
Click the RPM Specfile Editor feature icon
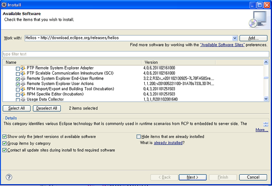coord(23,94)
